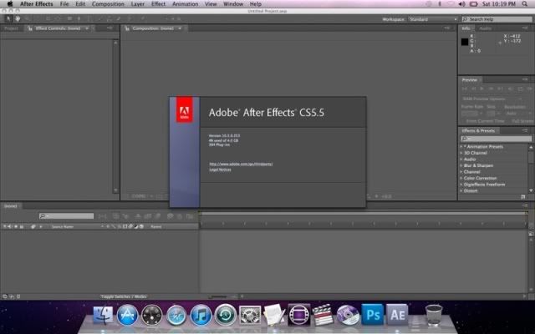Screen dimensions: 535x334
Task: Open the Info panel options menu
Action: 525,28
